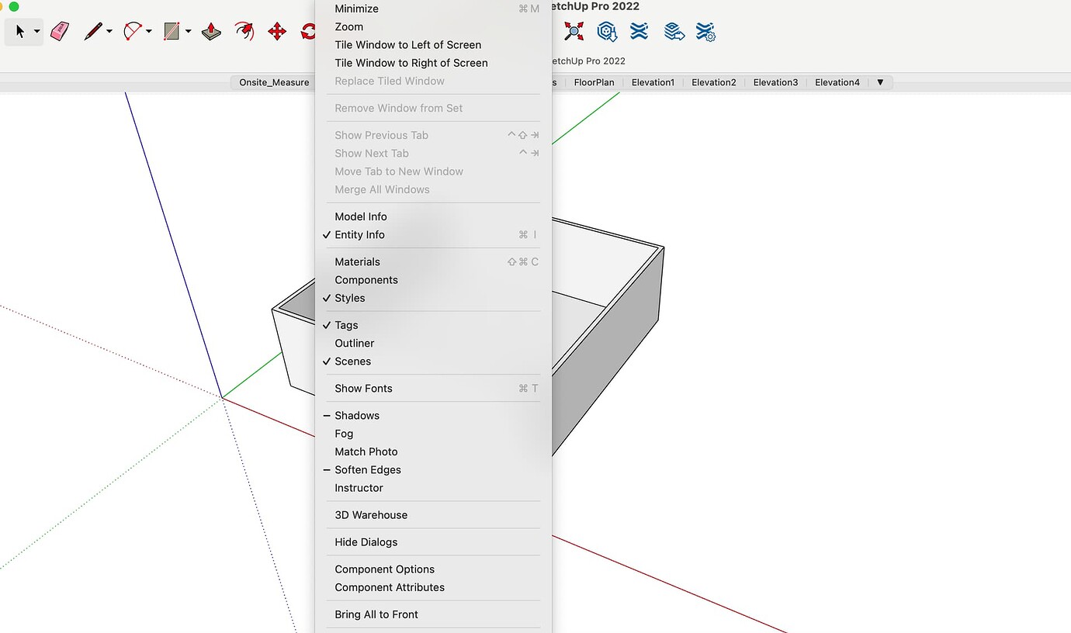The height and width of the screenshot is (633, 1071).
Task: Toggle the Entity Info checkmark
Action: (x=359, y=234)
